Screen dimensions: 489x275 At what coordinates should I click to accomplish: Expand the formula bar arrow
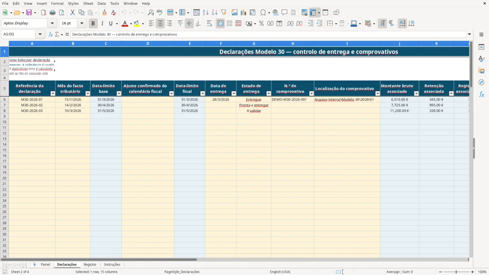pyautogui.click(x=469, y=35)
